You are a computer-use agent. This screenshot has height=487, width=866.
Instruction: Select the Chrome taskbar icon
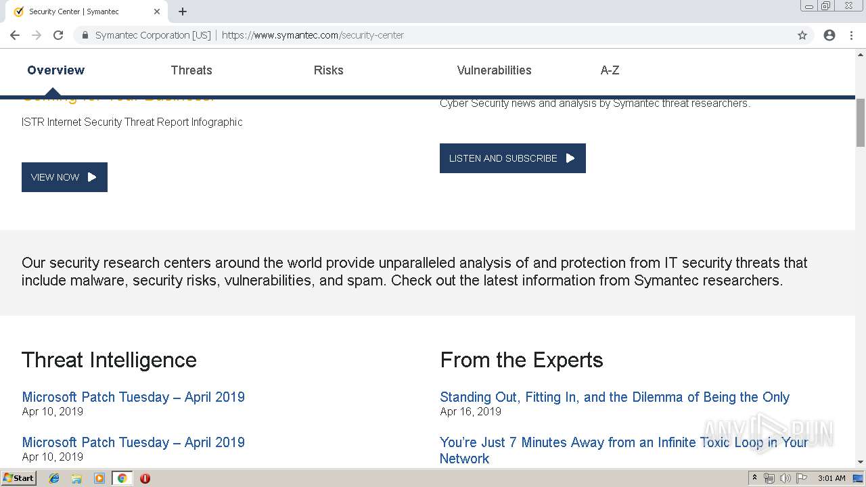click(x=122, y=478)
